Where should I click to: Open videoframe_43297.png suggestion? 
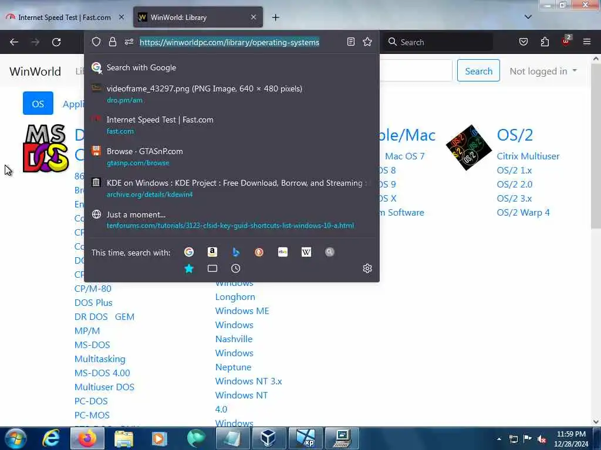(x=231, y=94)
